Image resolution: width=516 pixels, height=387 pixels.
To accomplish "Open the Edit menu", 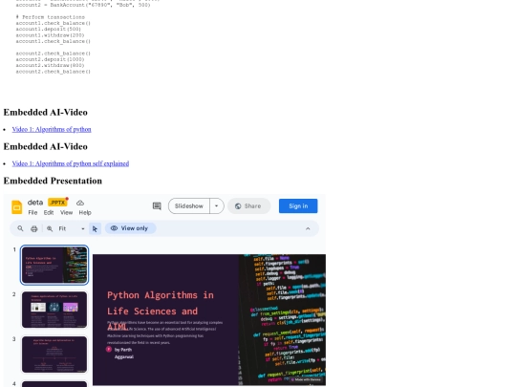I will pyautogui.click(x=49, y=212).
